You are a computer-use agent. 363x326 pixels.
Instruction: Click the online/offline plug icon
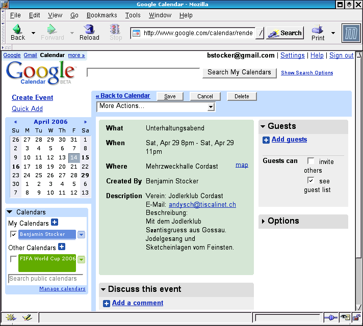330,318
